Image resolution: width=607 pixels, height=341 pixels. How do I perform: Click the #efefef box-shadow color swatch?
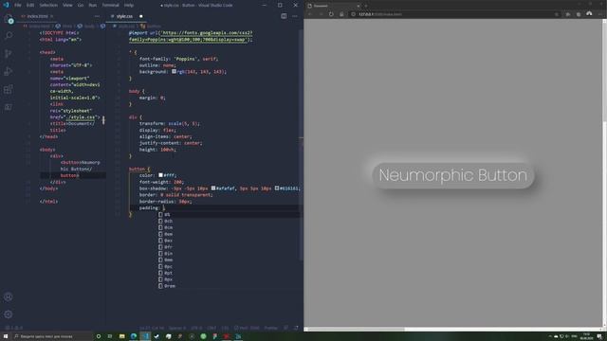(x=212, y=188)
